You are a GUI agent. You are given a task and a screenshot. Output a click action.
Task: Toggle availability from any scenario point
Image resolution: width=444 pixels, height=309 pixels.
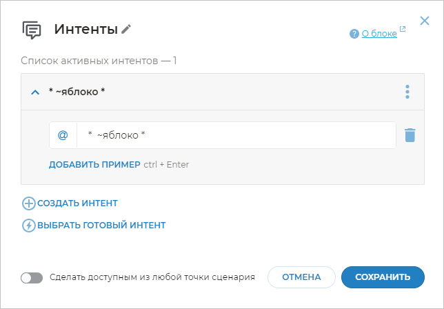tap(32, 278)
